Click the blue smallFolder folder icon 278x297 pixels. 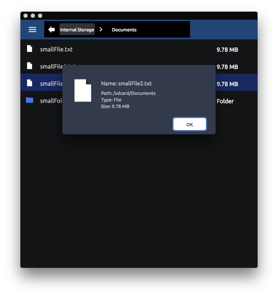point(30,100)
